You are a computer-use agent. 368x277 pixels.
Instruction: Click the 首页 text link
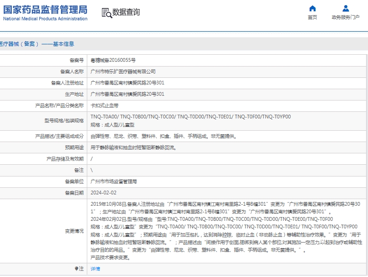[312, 17]
